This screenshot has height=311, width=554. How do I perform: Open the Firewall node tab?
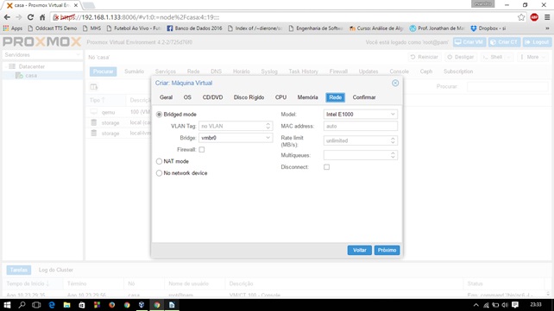point(338,72)
